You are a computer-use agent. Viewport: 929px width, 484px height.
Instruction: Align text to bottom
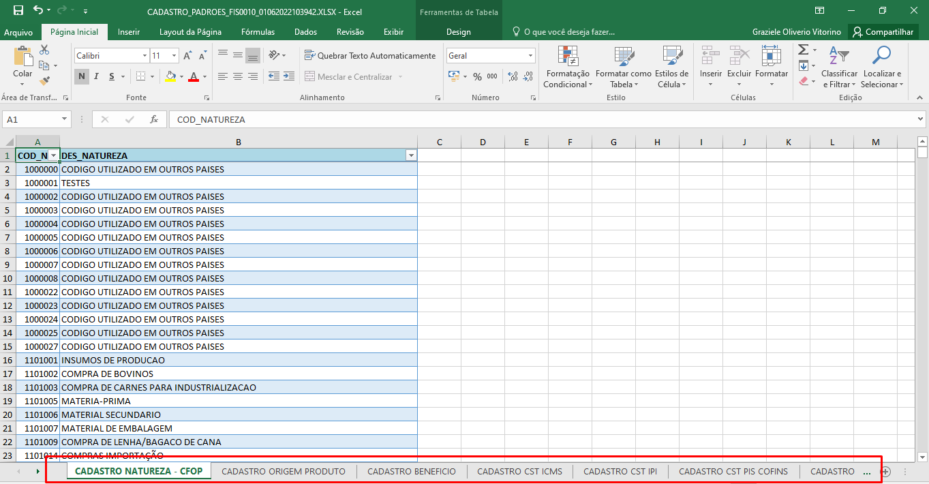click(253, 55)
